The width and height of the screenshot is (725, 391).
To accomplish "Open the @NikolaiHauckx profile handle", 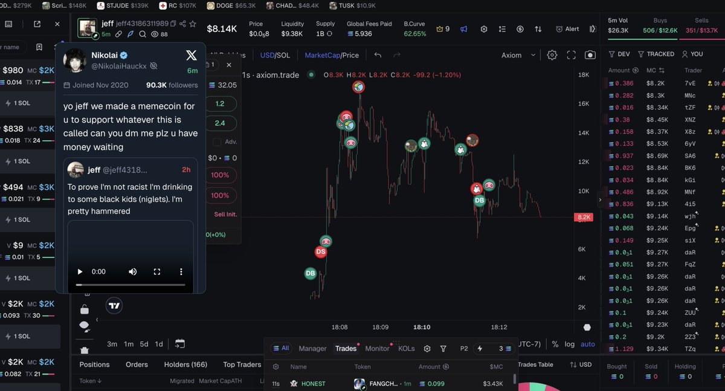I will coord(120,65).
